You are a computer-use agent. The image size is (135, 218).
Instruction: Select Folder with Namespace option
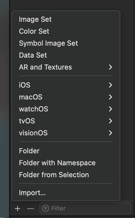[66, 163]
